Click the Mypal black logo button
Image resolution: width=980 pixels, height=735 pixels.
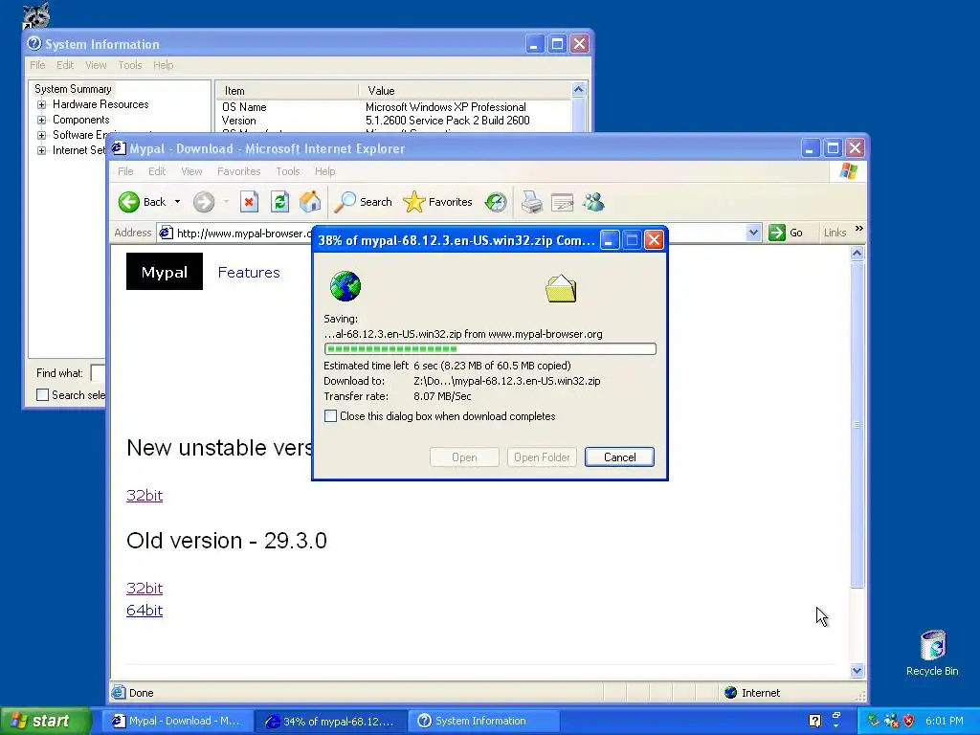pyautogui.click(x=165, y=271)
